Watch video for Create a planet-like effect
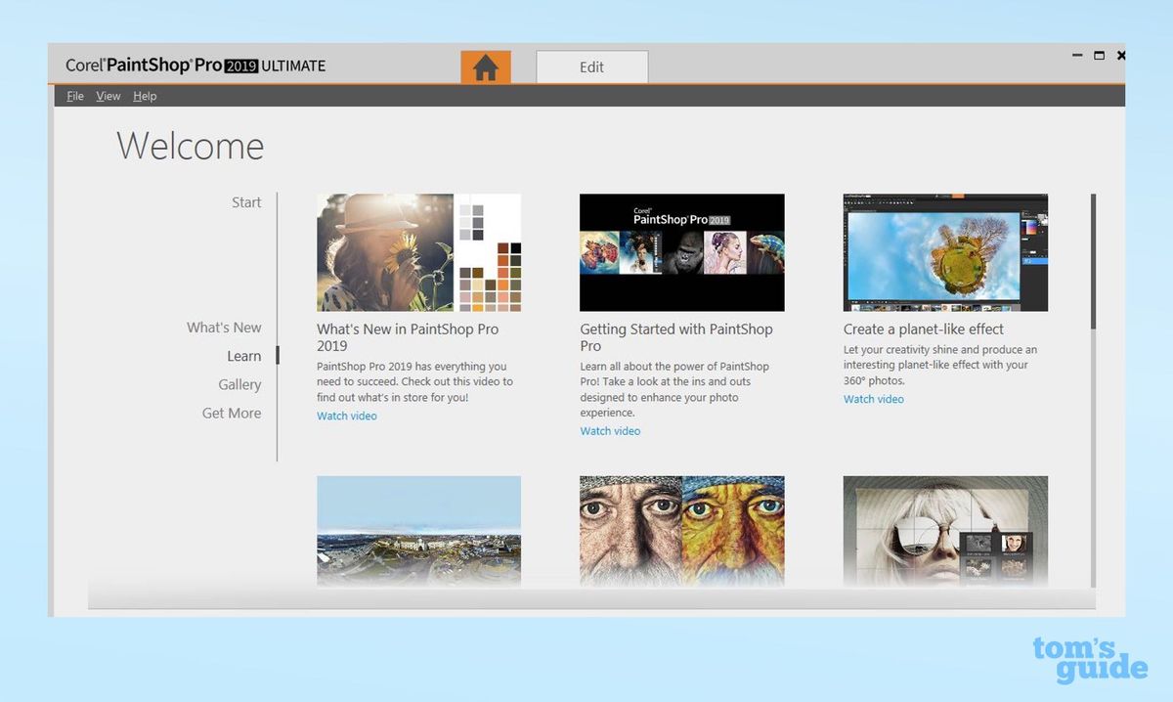The width and height of the screenshot is (1173, 702). tap(873, 399)
